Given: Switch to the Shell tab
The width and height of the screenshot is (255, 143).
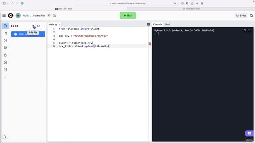Looking at the screenshot, I should 167,25.
